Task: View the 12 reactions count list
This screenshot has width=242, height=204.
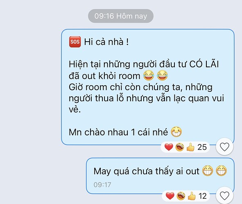Action: [x=203, y=196]
